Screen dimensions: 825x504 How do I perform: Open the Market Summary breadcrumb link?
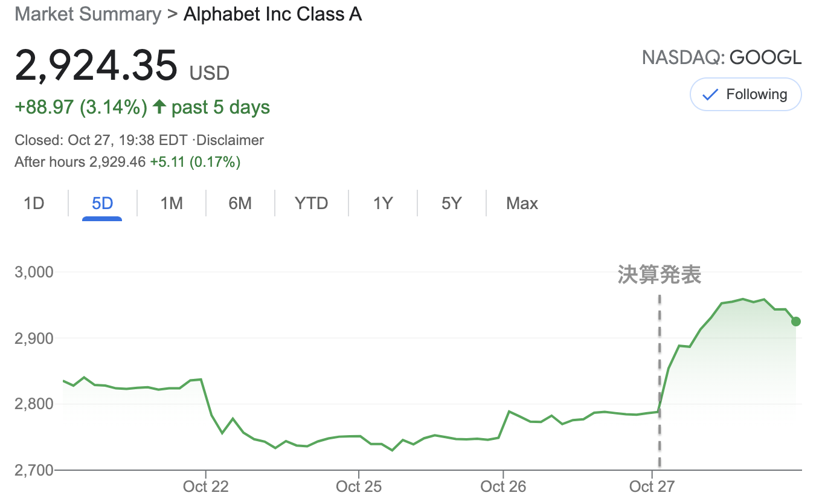point(88,14)
